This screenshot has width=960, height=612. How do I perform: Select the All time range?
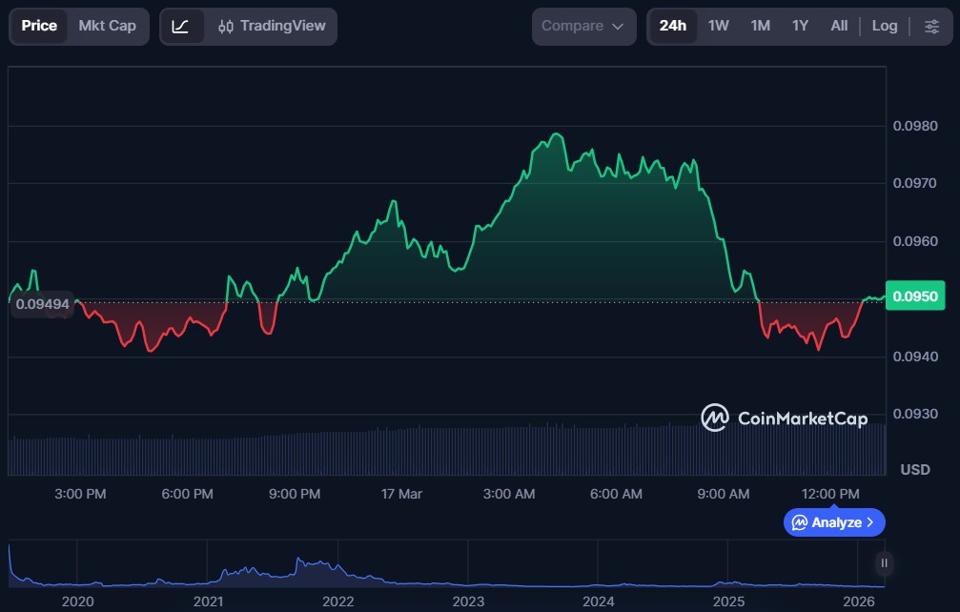(839, 26)
